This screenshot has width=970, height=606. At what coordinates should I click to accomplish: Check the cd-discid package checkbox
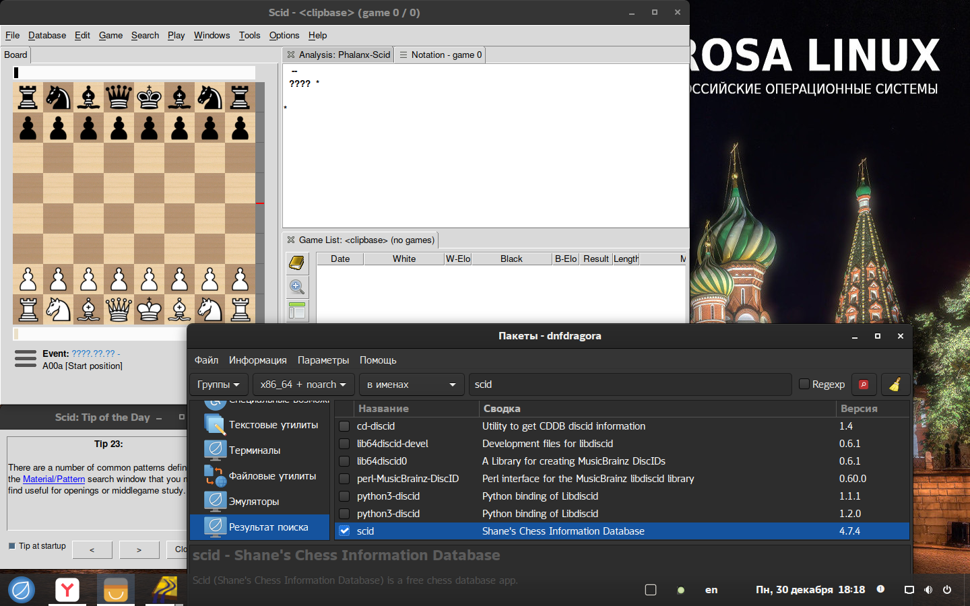344,426
